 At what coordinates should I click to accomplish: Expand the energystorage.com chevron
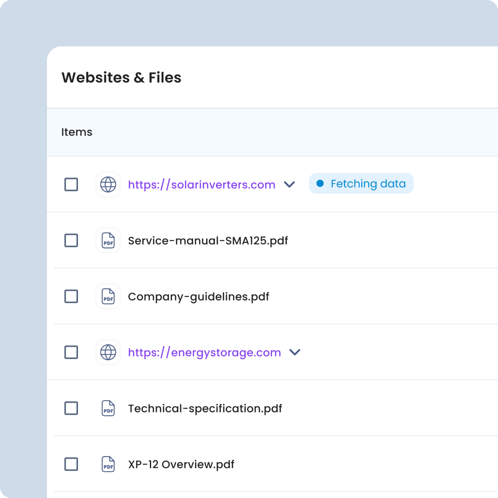(x=295, y=352)
